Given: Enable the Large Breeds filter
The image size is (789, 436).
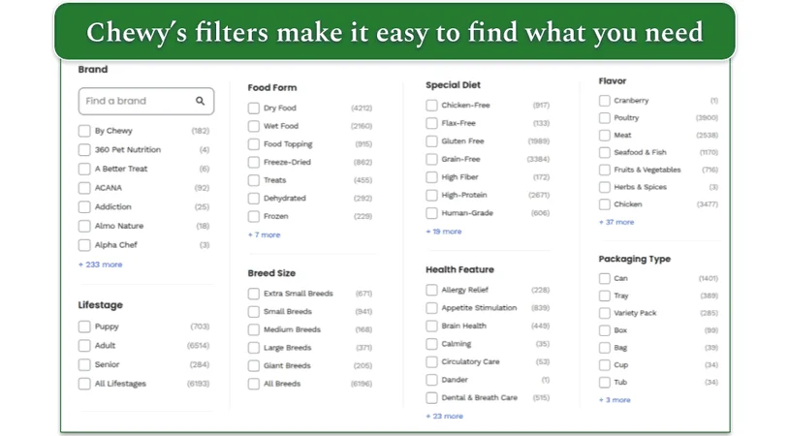Looking at the screenshot, I should [x=254, y=348].
